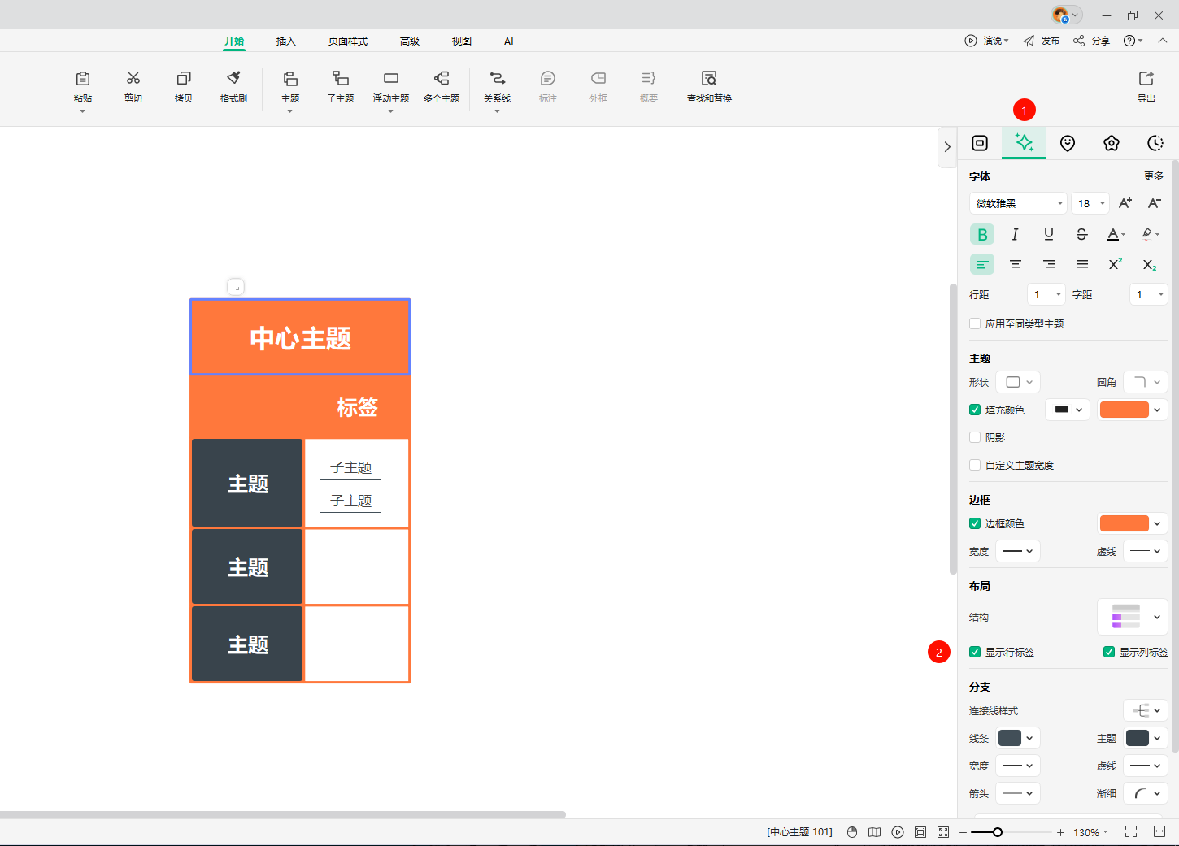The height and width of the screenshot is (846, 1179).
Task: Click the Paste (粘贴) toolbar icon
Action: coord(83,79)
